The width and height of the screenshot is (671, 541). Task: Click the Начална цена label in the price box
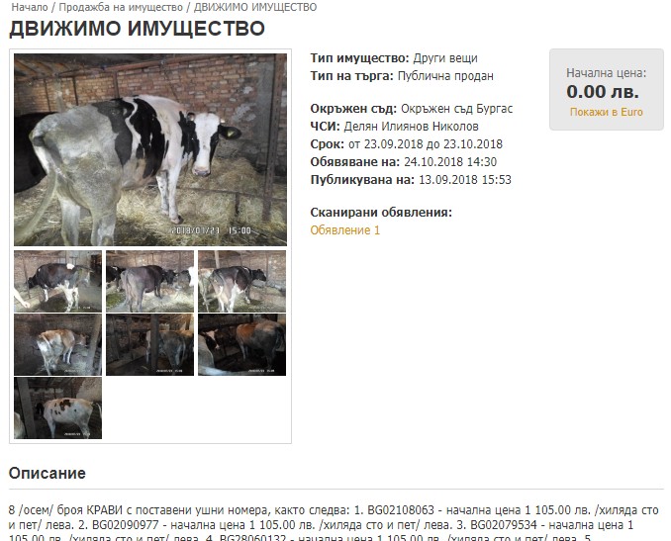coord(606,73)
